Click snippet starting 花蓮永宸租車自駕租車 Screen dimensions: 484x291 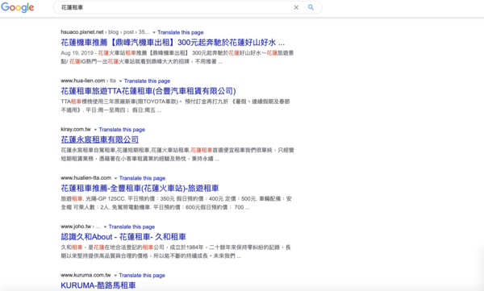coord(177,154)
